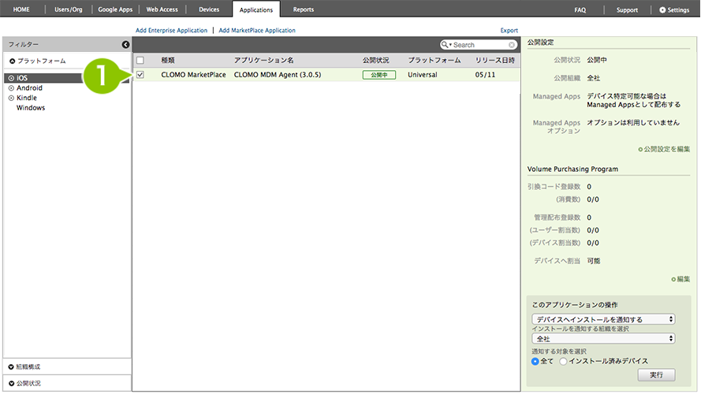Select Windows in platform filter
701x394 pixels.
(x=31, y=108)
